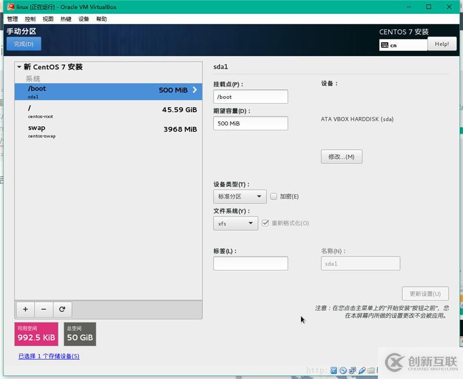Screen dimensions: 463x379
Task: Collapse the 新 CentOS 7 安装 section
Action: tap(20, 67)
